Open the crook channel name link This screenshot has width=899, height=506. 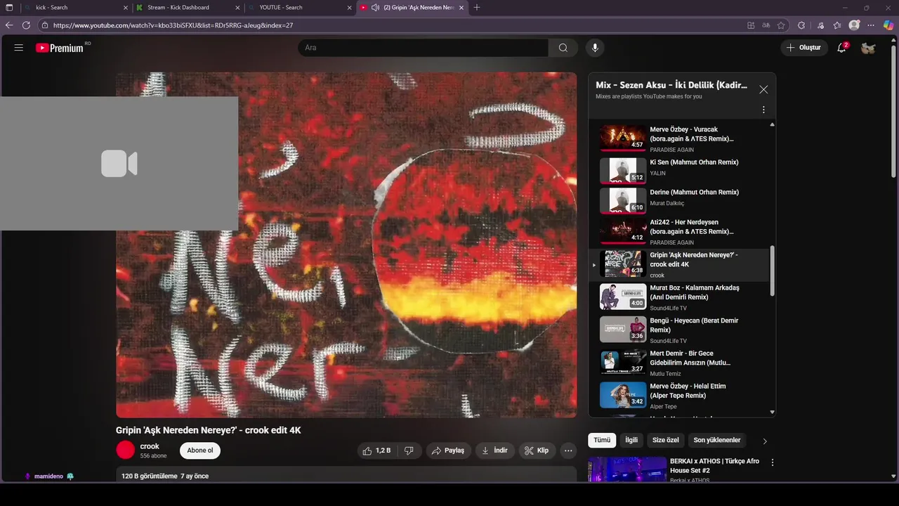coord(150,446)
